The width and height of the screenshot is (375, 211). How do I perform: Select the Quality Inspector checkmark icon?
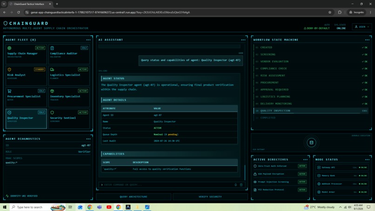click(x=9, y=113)
